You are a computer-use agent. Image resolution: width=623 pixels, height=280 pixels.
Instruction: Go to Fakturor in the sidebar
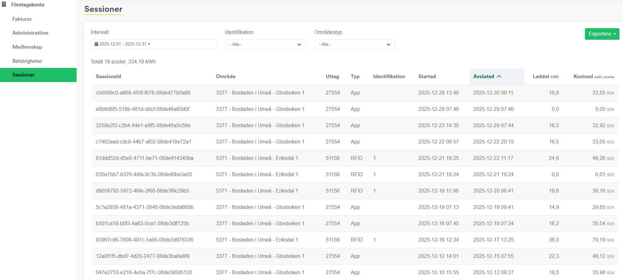coord(22,19)
